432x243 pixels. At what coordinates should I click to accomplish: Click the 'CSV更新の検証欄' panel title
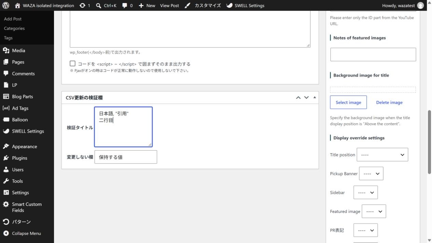tap(84, 98)
